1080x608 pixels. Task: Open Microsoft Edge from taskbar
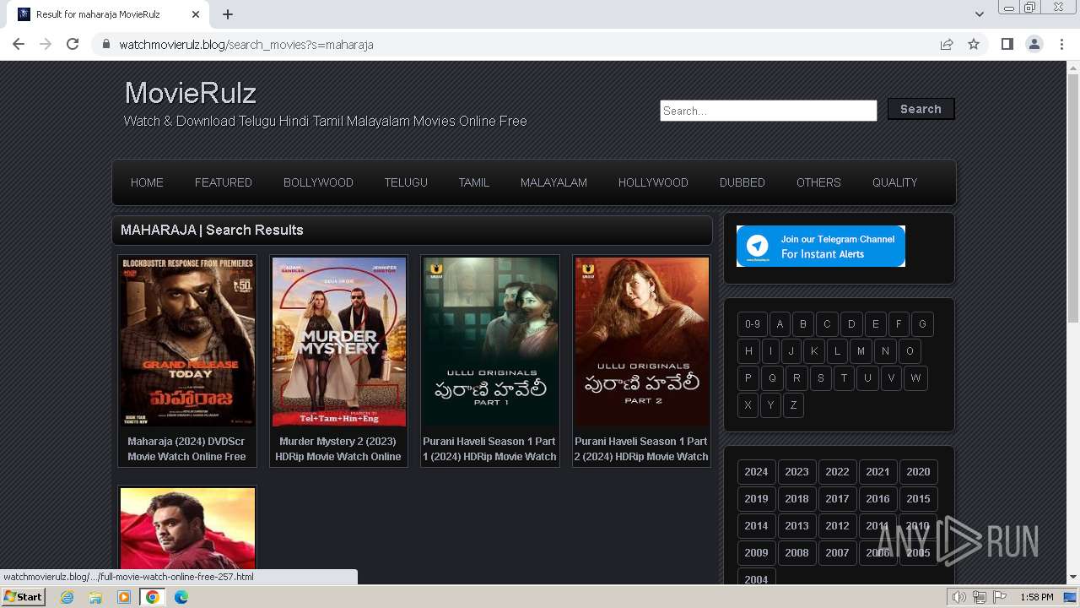click(x=181, y=597)
